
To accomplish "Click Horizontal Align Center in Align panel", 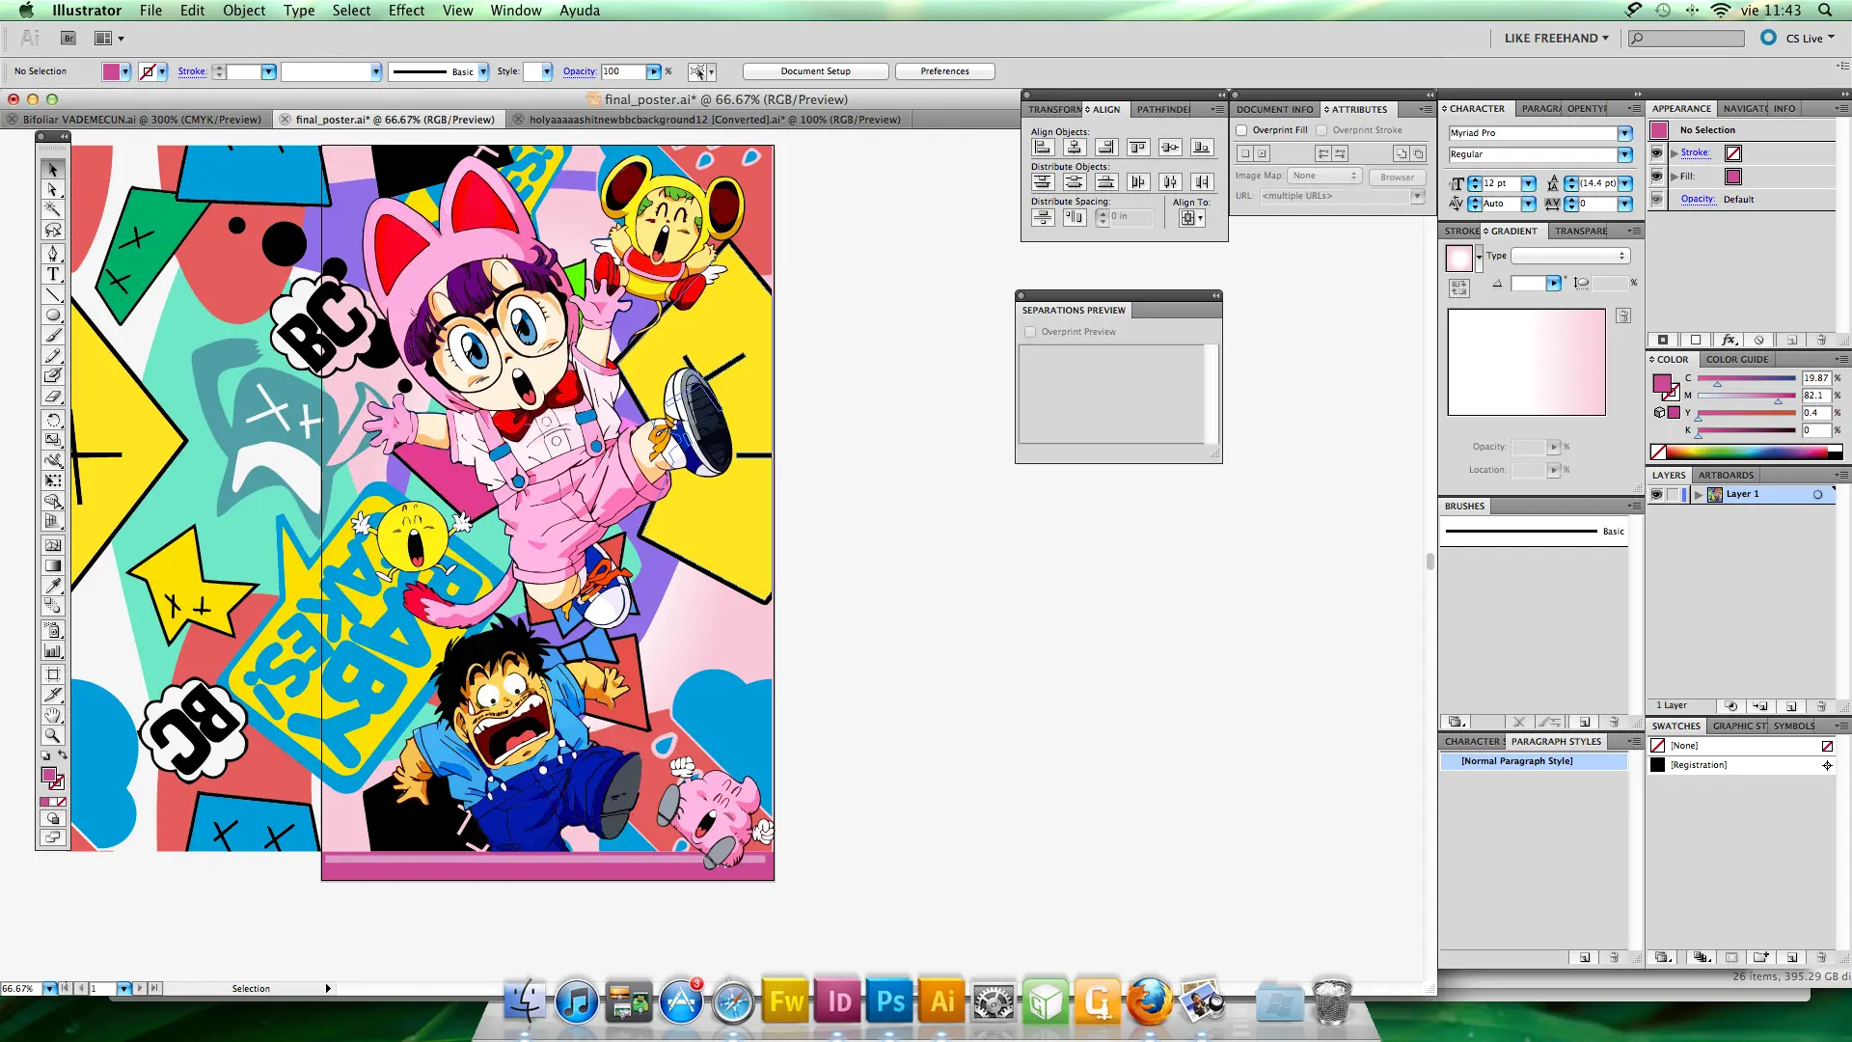I will 1075,148.
